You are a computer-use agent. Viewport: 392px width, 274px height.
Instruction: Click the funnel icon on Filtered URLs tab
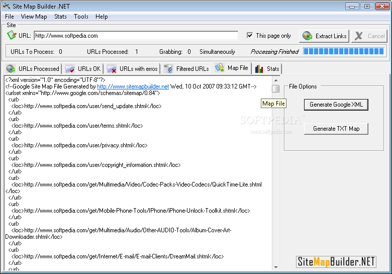[x=168, y=69]
